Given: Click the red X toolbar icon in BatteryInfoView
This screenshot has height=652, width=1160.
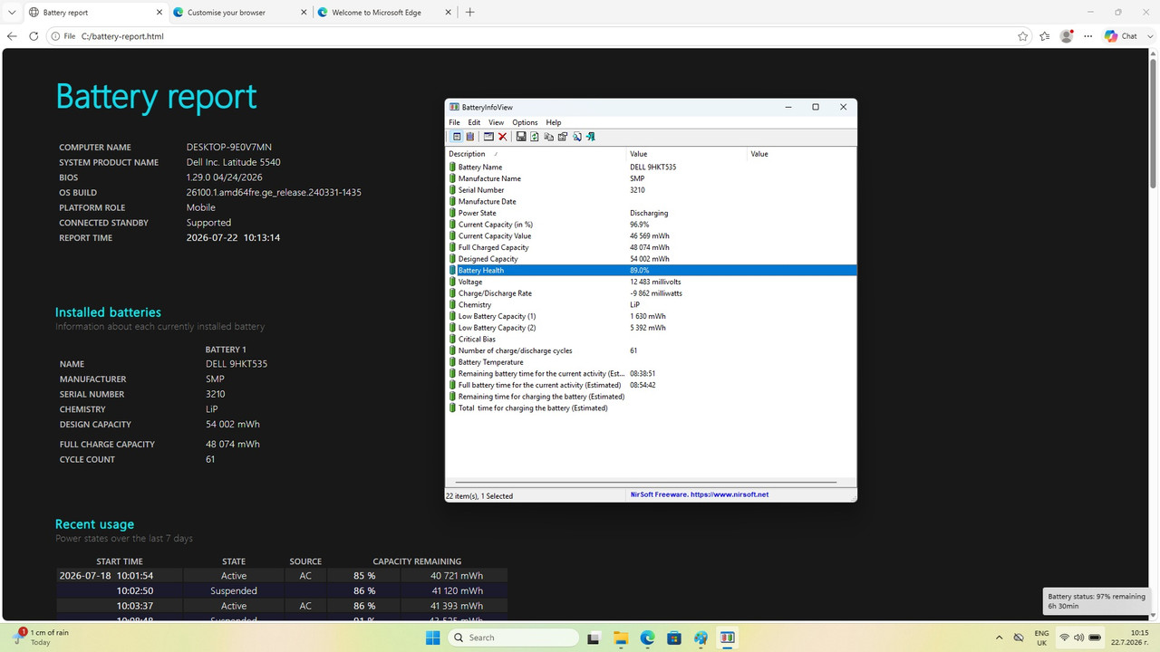Looking at the screenshot, I should [x=503, y=137].
